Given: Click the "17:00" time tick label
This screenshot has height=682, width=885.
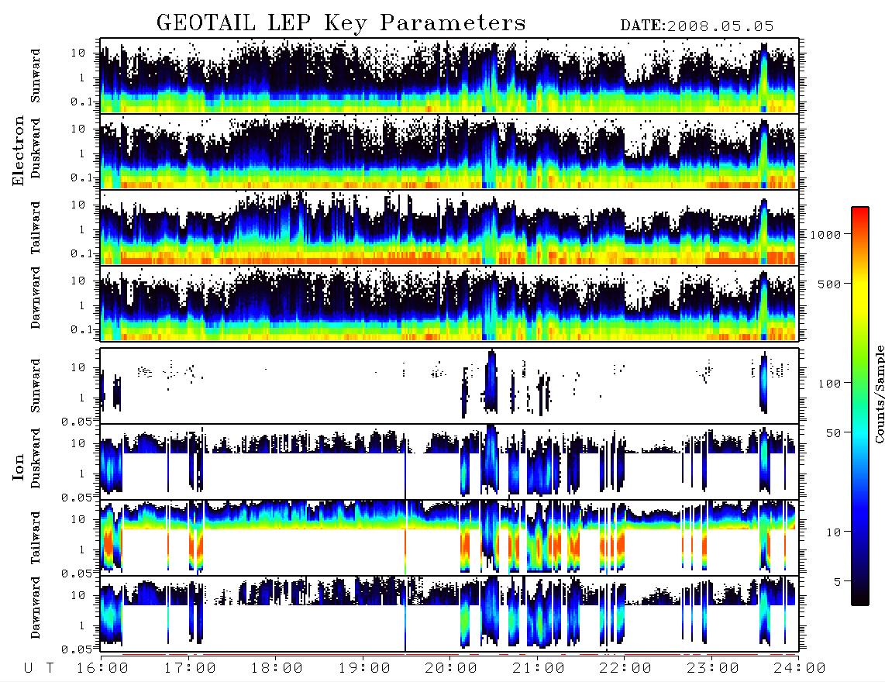Looking at the screenshot, I should [x=190, y=668].
